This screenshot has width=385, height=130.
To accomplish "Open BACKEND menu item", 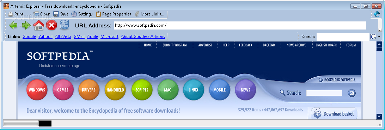I will (x=269, y=45).
